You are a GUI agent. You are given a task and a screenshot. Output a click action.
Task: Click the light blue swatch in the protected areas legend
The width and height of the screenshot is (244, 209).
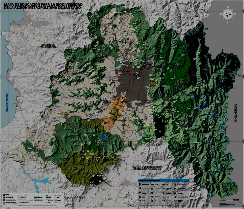pyautogui.click(x=4, y=204)
